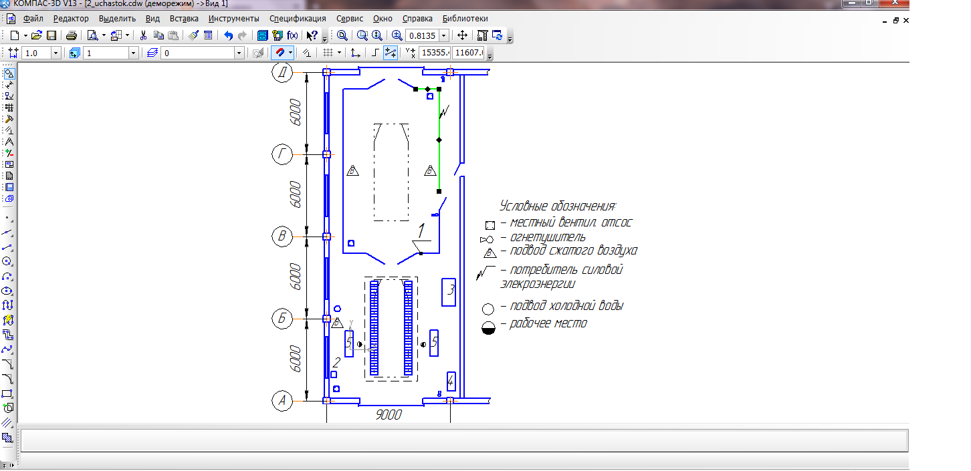Viewport: 971px width, 471px height.
Task: Select the Point tool
Action: click(x=8, y=218)
